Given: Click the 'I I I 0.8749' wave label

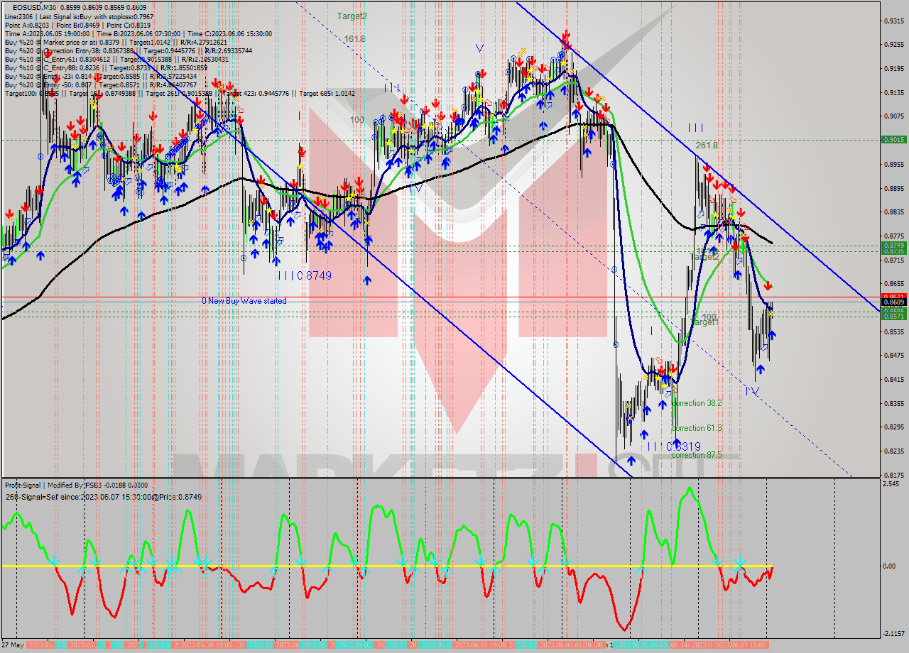Looking at the screenshot, I should pos(305,275).
